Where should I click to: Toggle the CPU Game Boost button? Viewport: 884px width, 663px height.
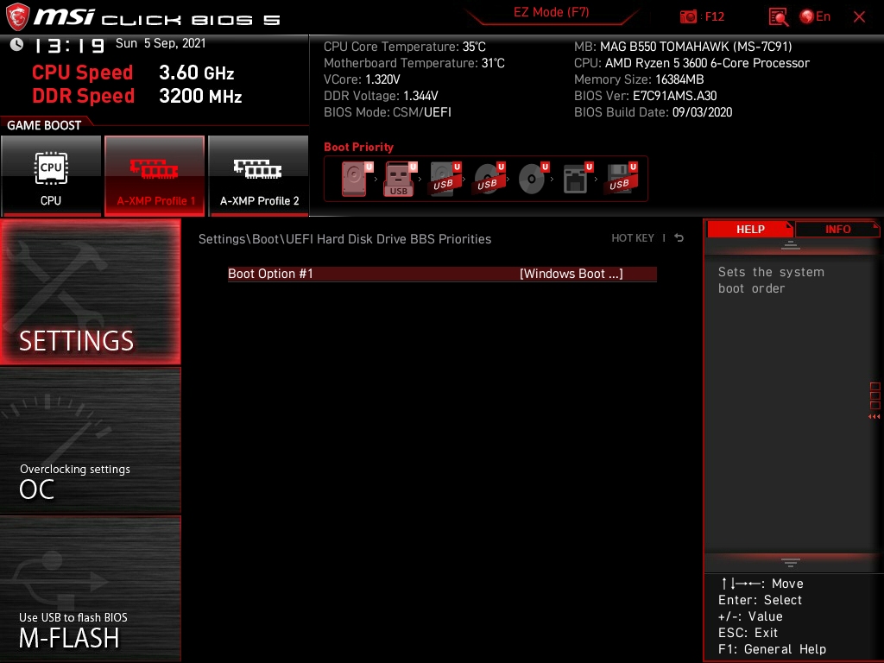pyautogui.click(x=51, y=175)
